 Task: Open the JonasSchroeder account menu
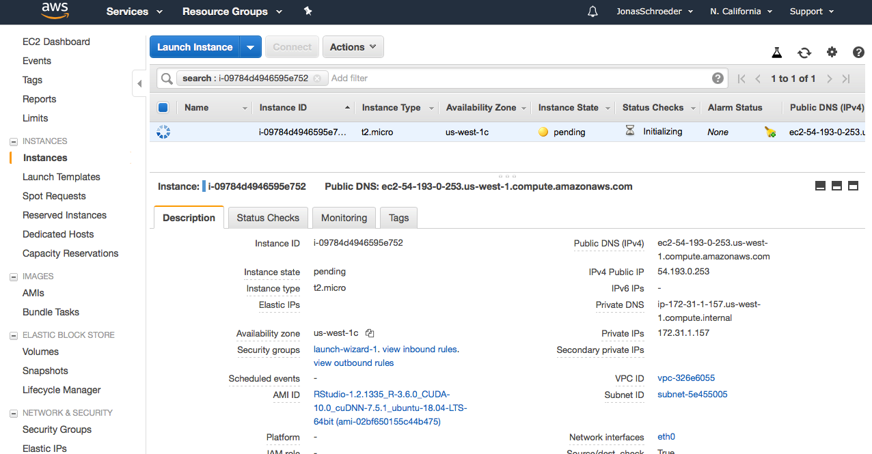click(655, 12)
